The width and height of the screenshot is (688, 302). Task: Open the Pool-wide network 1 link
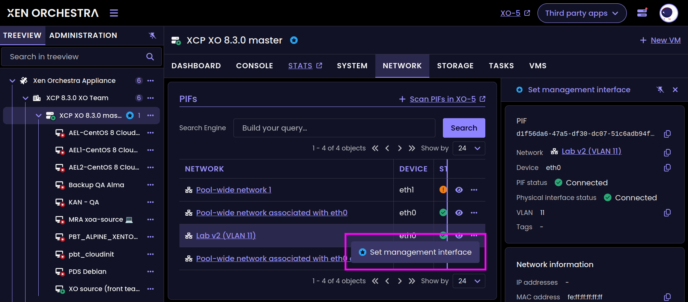click(x=233, y=190)
